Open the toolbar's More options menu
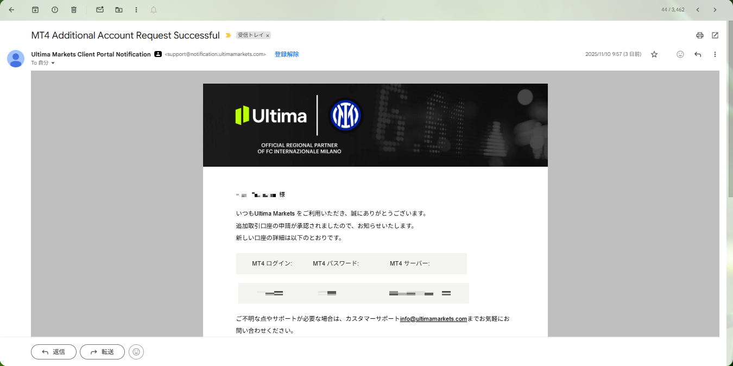 tap(136, 10)
